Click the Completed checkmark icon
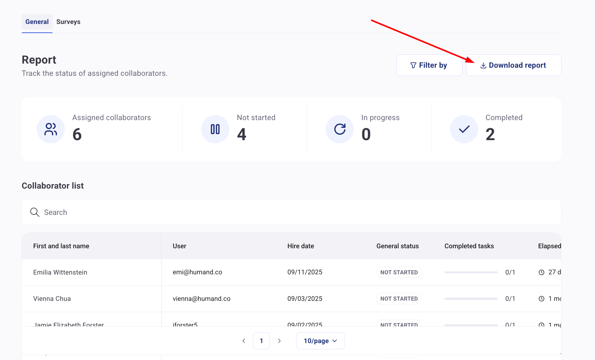 464,129
